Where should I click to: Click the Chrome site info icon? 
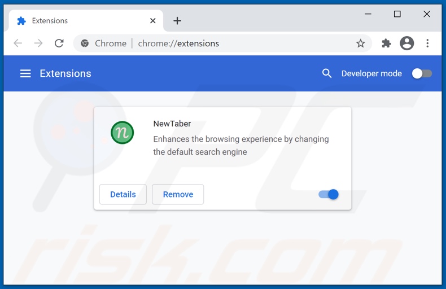coord(85,43)
